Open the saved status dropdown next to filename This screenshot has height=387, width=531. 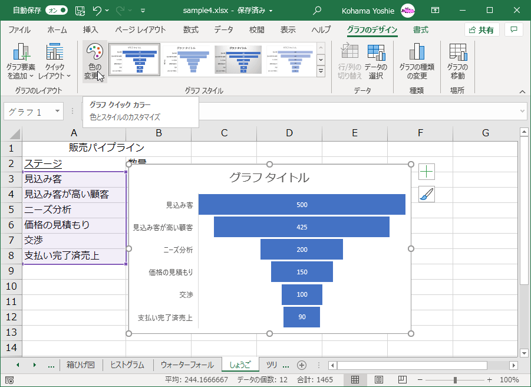coord(271,11)
